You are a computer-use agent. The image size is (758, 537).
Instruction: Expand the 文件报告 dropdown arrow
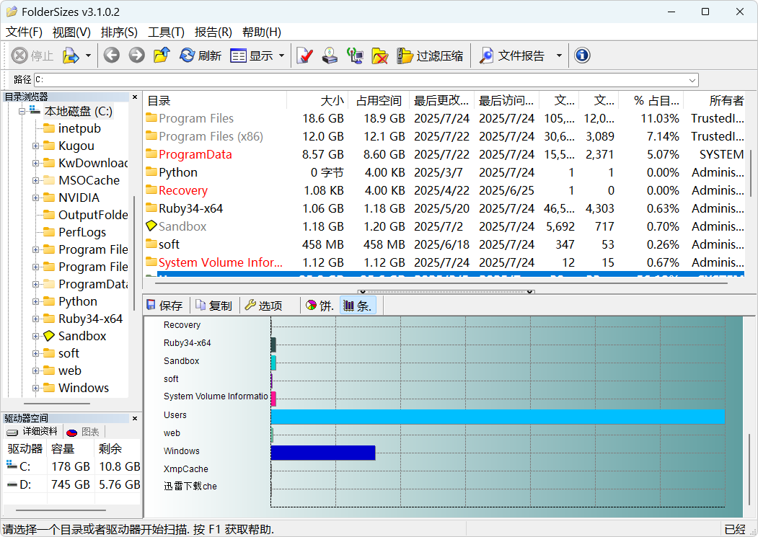coord(559,56)
